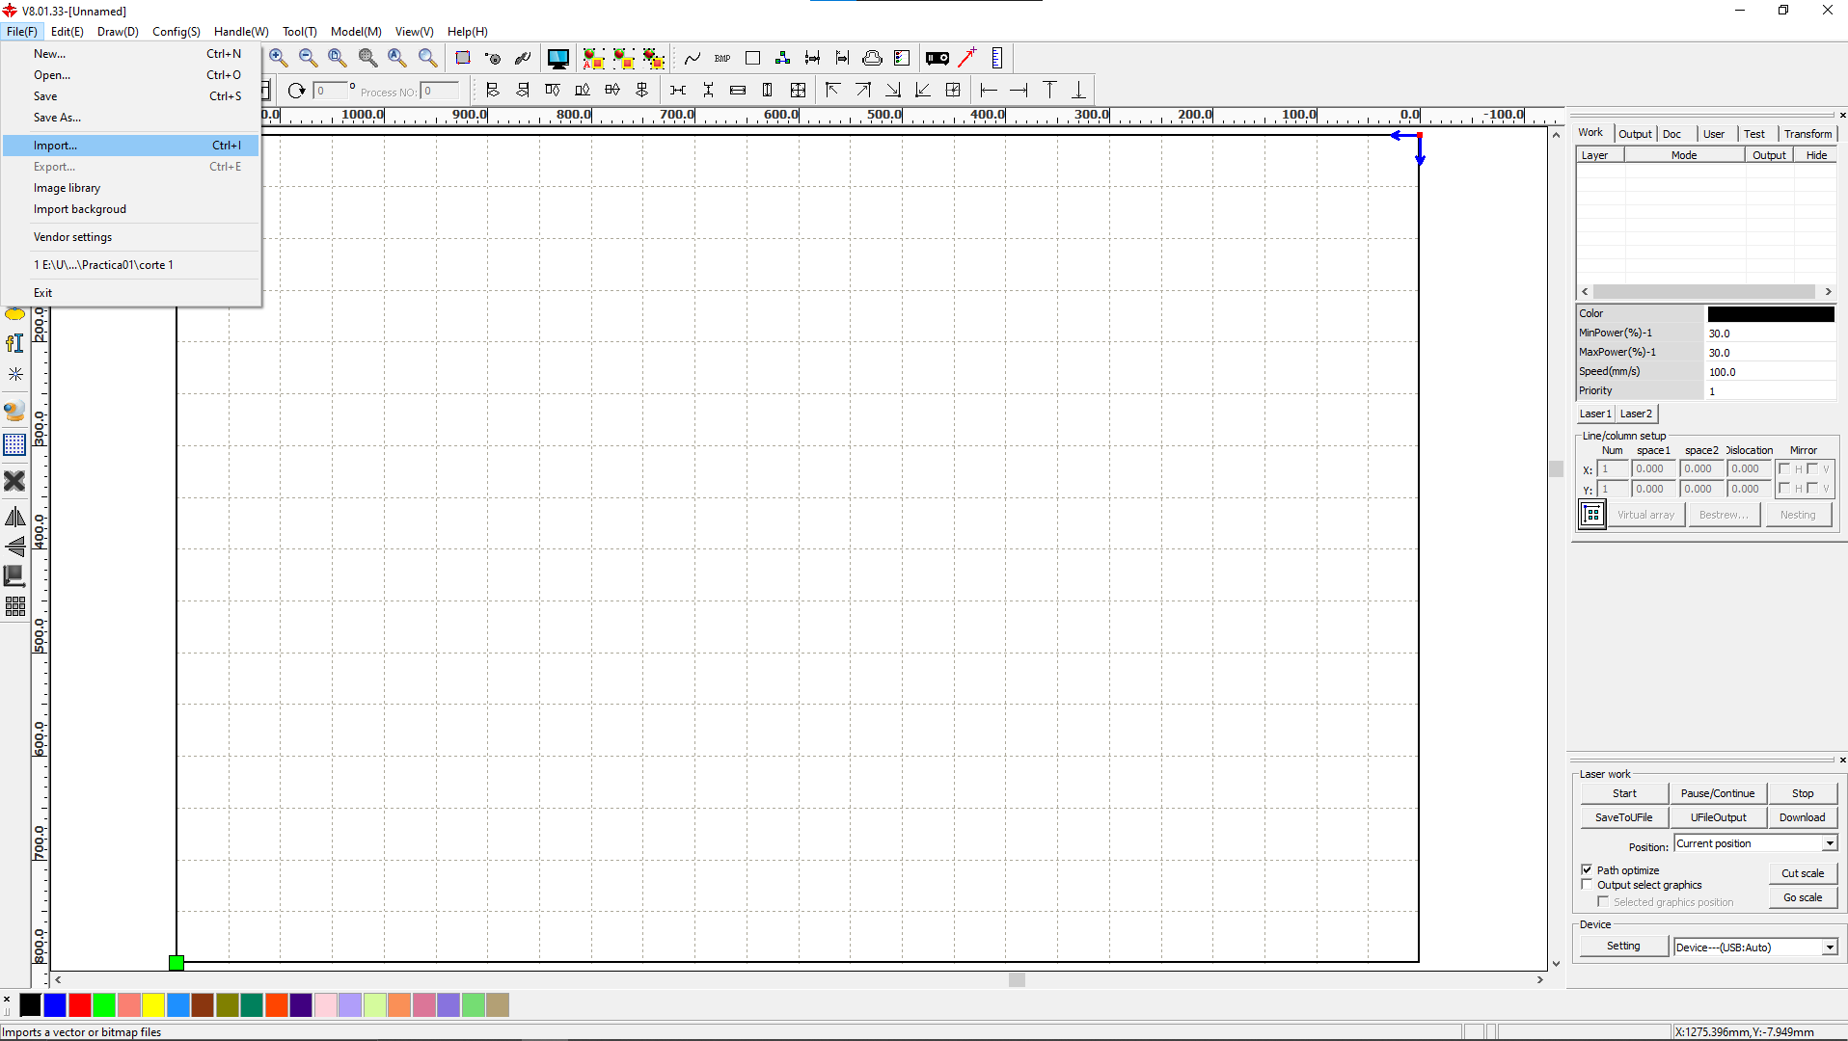Toggle the X row Mirror H checkbox

click(x=1784, y=469)
